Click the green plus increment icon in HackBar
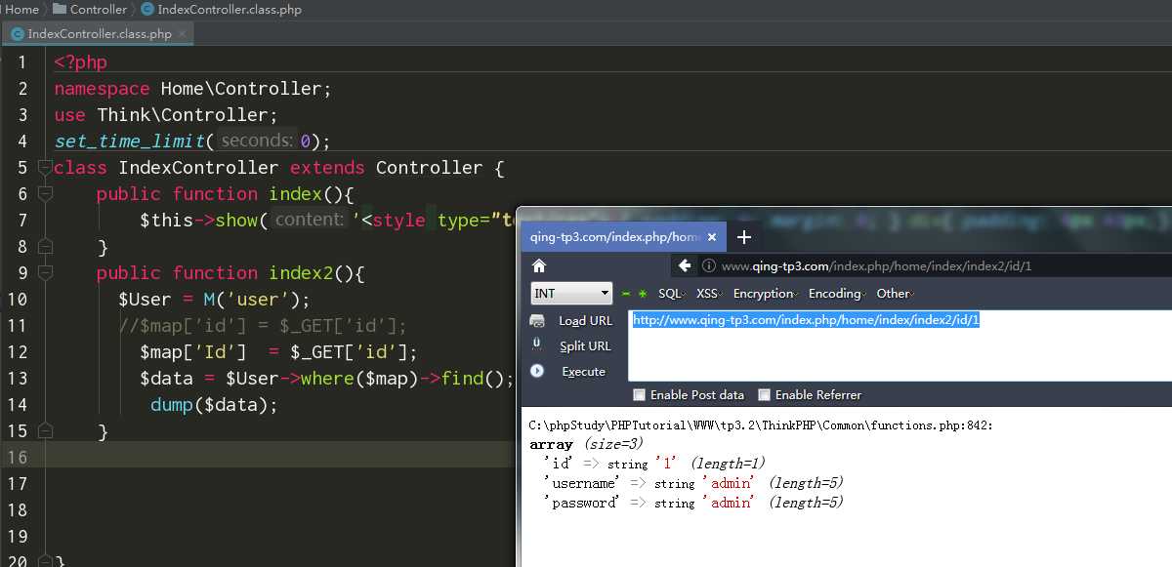The image size is (1172, 567). pyautogui.click(x=642, y=294)
